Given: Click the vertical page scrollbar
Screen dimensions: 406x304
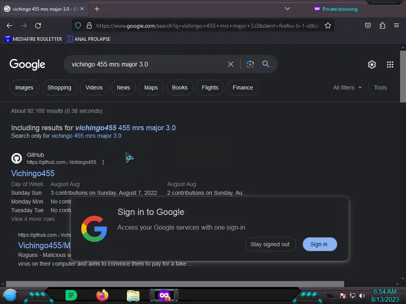Looking at the screenshot, I should pyautogui.click(x=403, y=76).
